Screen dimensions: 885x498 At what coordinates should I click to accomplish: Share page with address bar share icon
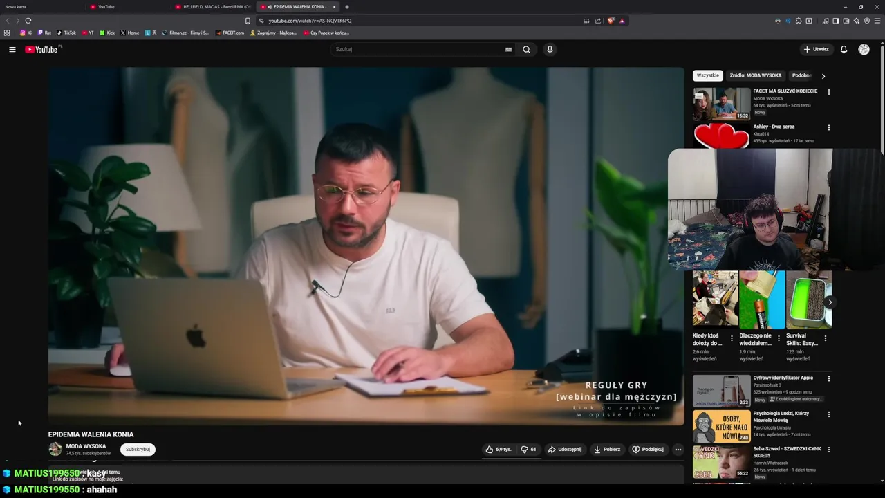[x=598, y=21]
